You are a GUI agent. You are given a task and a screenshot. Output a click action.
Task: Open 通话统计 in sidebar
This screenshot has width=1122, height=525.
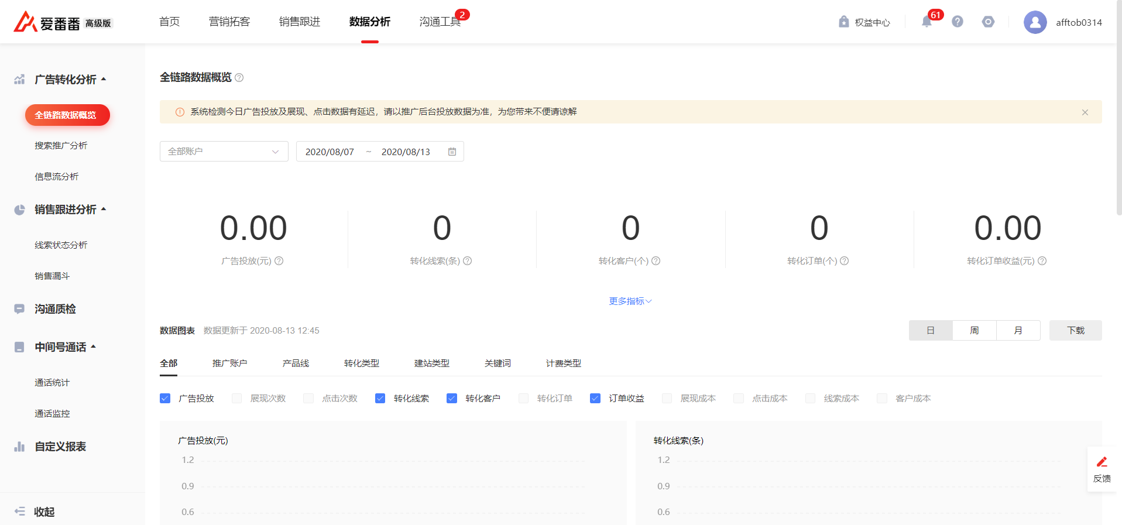click(52, 383)
